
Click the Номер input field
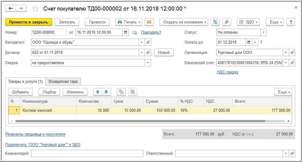point(49,32)
